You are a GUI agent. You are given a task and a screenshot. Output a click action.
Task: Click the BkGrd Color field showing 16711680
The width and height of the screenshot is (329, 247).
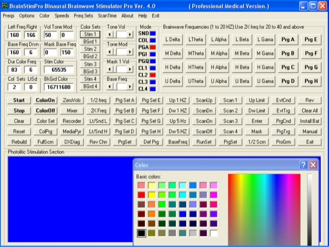(x=59, y=87)
